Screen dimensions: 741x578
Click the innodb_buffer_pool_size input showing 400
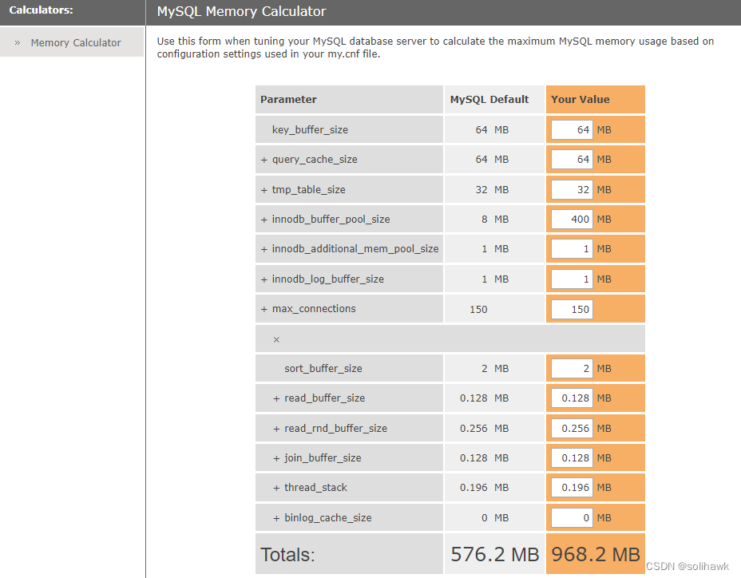point(572,220)
